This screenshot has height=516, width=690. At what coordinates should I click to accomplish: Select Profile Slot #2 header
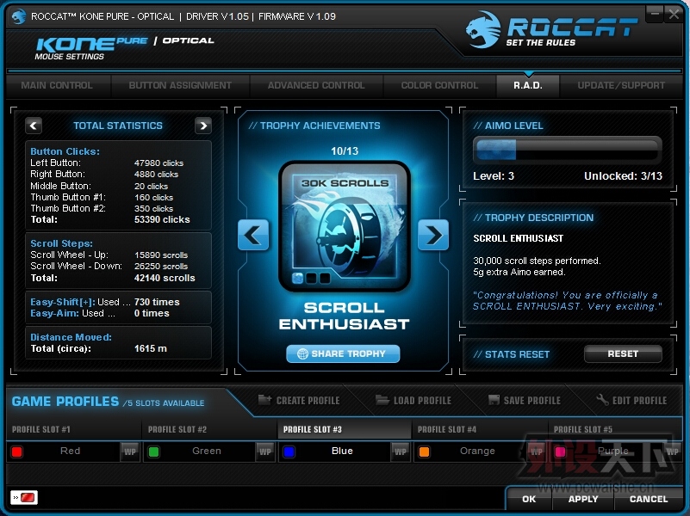(209, 429)
